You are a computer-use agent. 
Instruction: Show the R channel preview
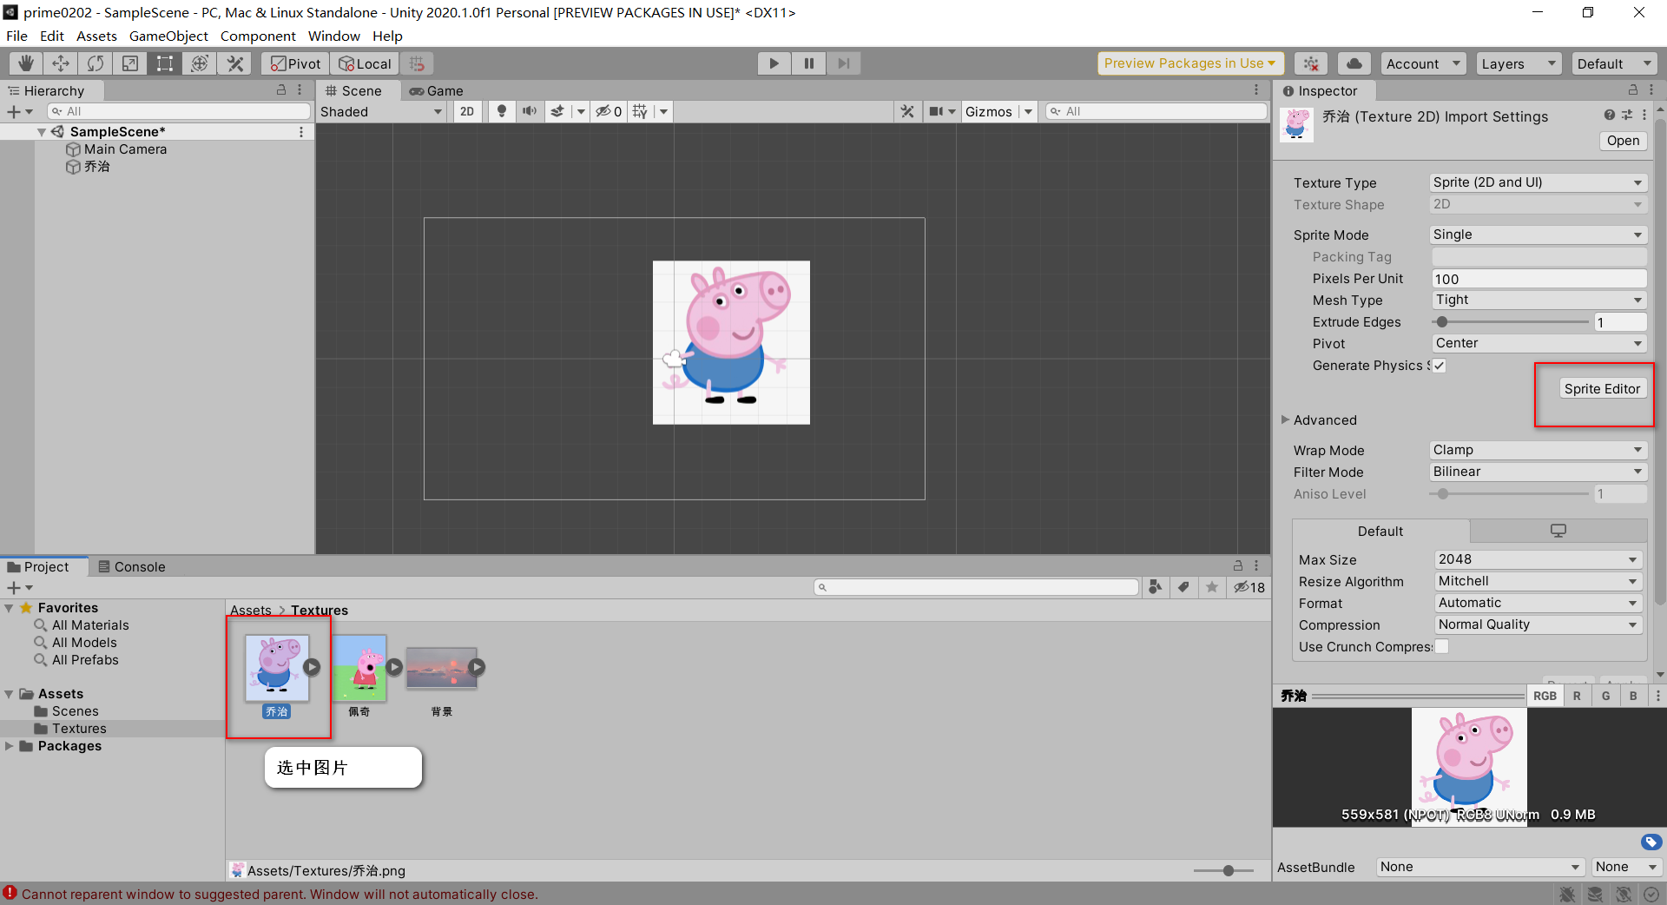1577,696
